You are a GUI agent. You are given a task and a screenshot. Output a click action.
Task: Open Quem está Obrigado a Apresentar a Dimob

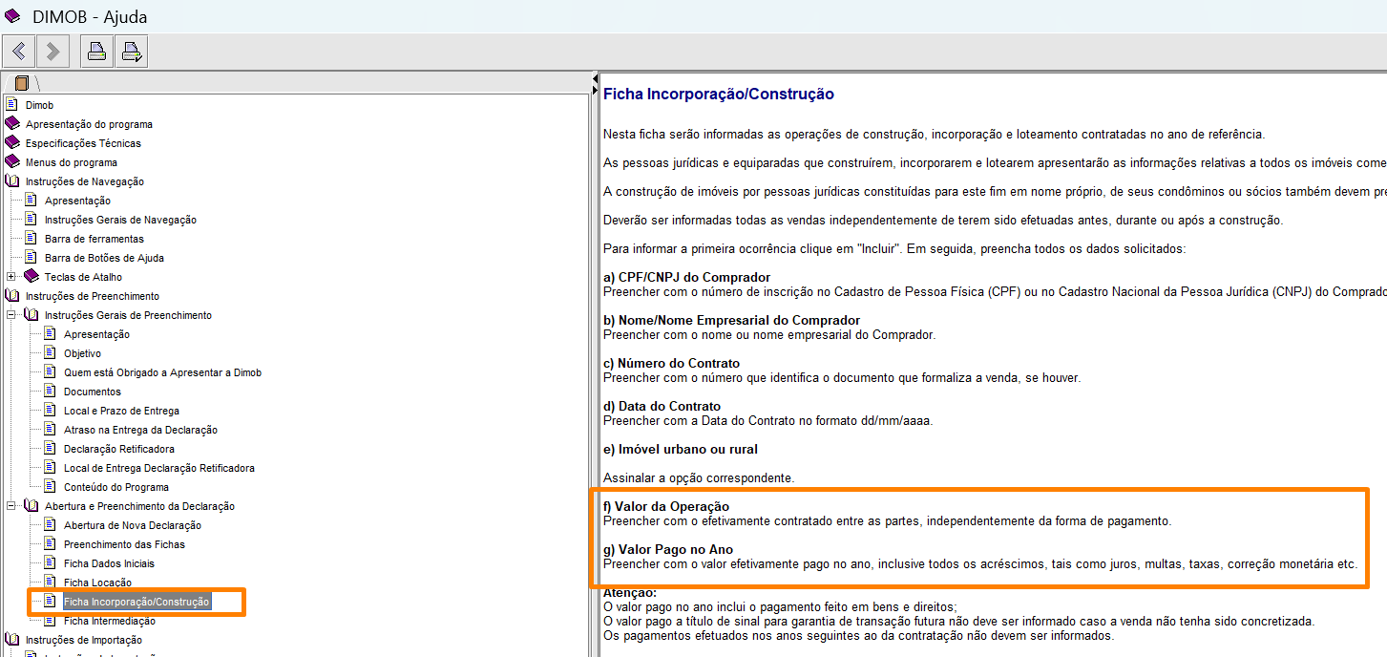point(162,372)
